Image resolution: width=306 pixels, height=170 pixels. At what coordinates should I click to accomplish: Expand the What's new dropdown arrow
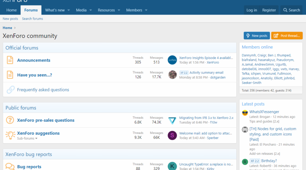[x=68, y=10]
